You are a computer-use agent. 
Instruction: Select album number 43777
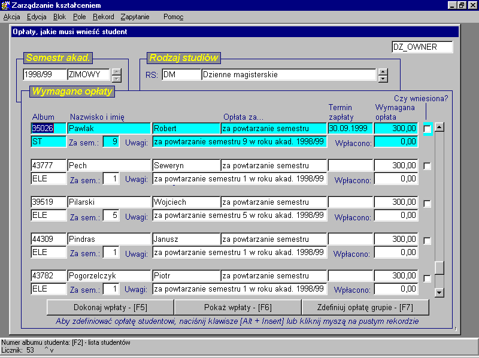point(48,165)
